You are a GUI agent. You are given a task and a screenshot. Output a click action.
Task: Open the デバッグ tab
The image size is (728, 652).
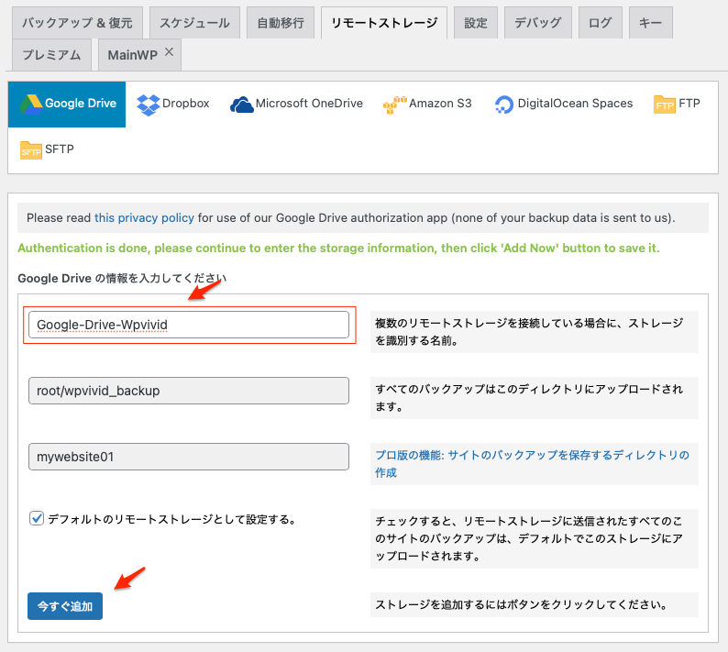tap(538, 23)
